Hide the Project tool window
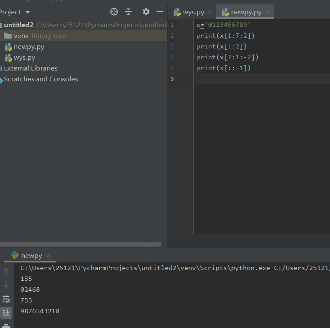The width and height of the screenshot is (330, 328). [x=160, y=12]
